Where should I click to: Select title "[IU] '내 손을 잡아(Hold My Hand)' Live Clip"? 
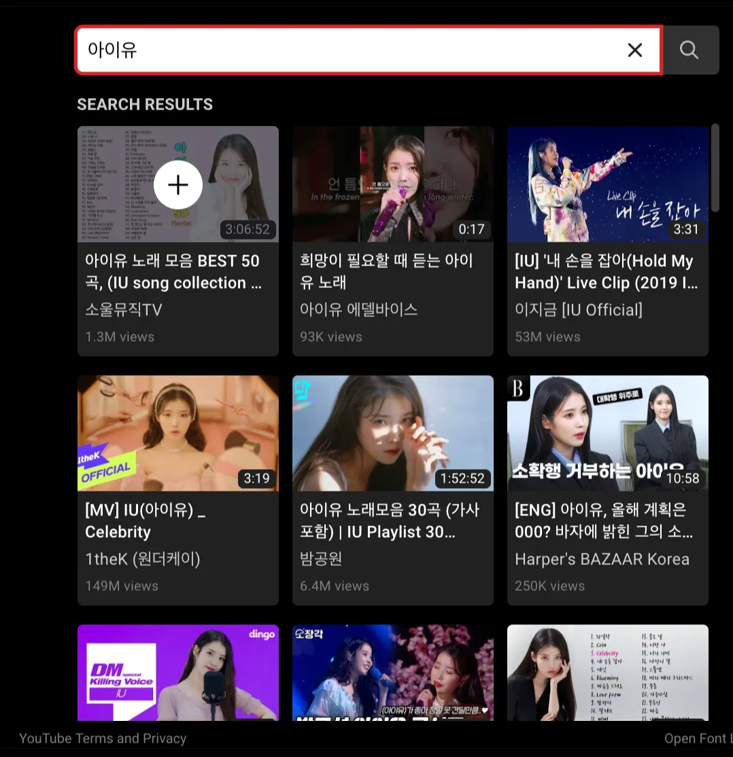(x=606, y=272)
